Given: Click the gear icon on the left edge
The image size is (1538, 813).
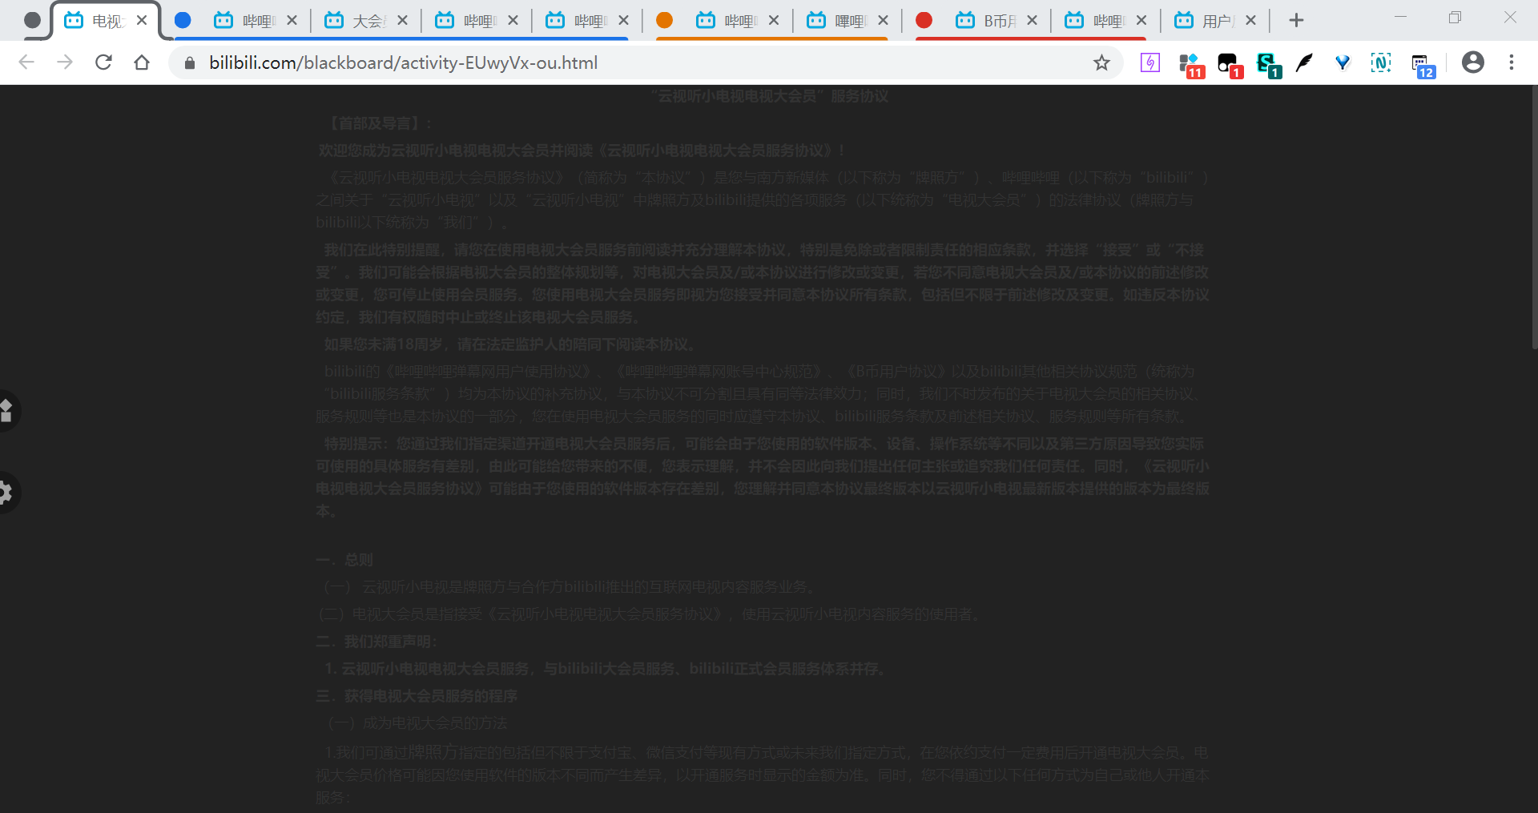Looking at the screenshot, I should coord(6,492).
